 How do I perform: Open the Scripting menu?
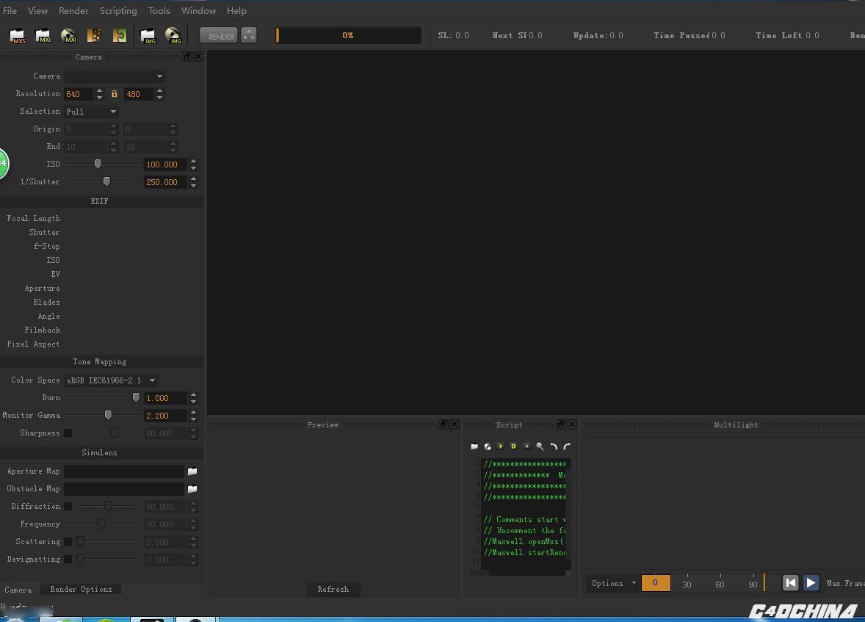pyautogui.click(x=118, y=10)
